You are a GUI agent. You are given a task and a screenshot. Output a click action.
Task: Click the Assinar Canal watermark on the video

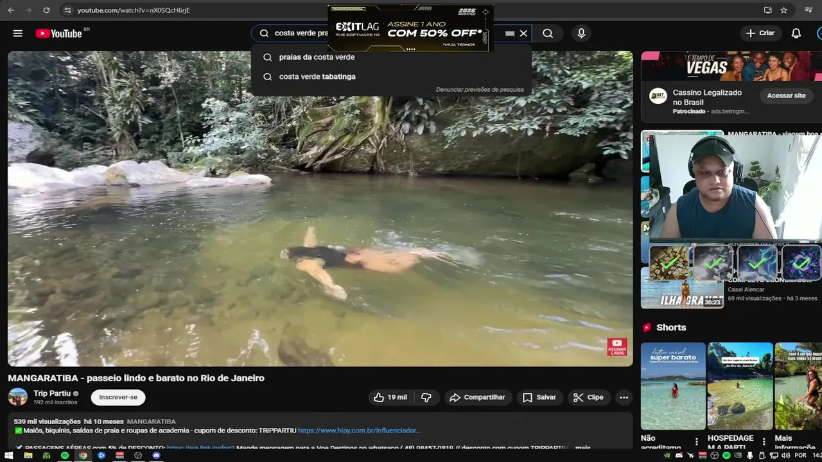point(616,347)
